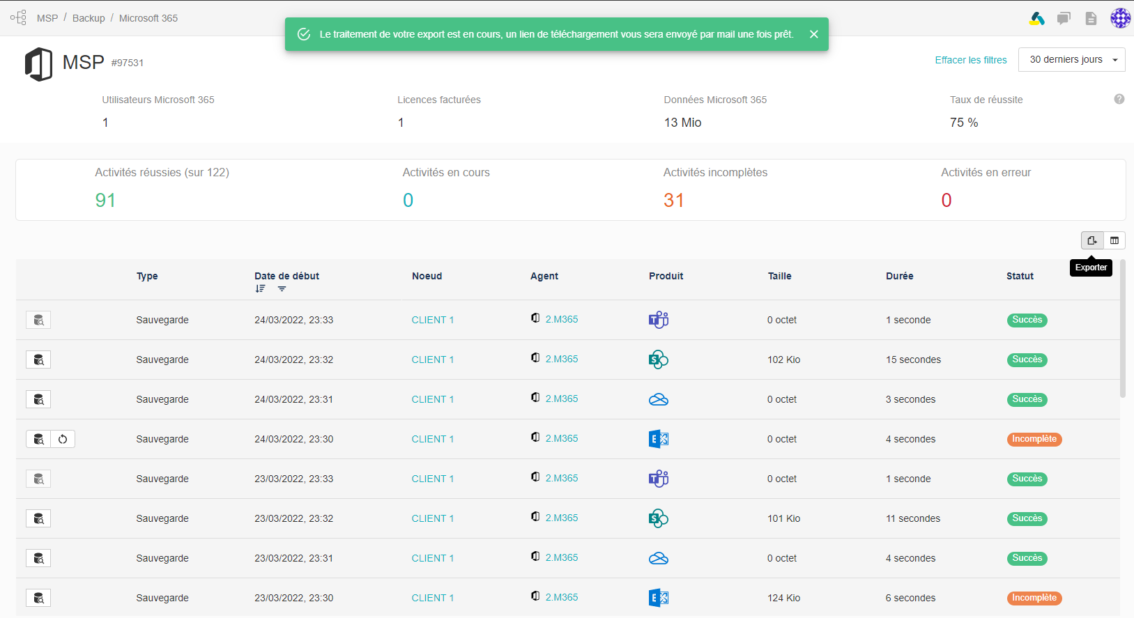Click the Exchange icon in 24/03/2022 23:30 row
The width and height of the screenshot is (1134, 618).
coord(659,439)
